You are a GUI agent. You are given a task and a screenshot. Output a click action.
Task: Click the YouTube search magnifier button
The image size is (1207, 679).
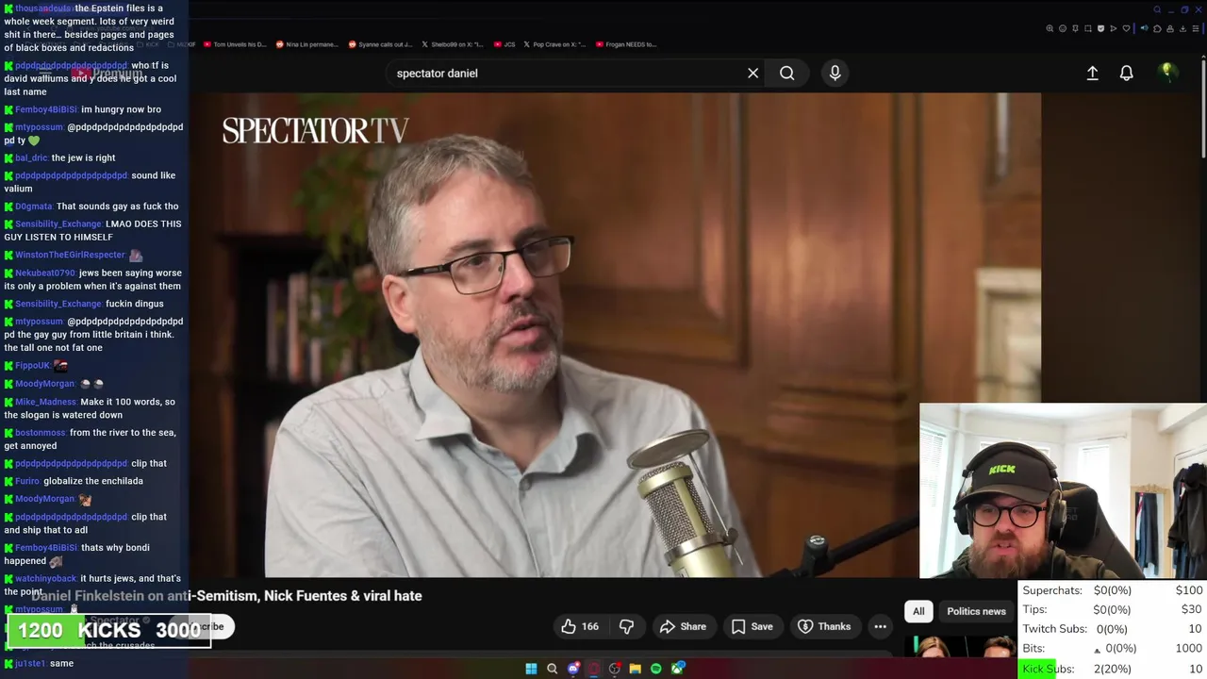(786, 73)
